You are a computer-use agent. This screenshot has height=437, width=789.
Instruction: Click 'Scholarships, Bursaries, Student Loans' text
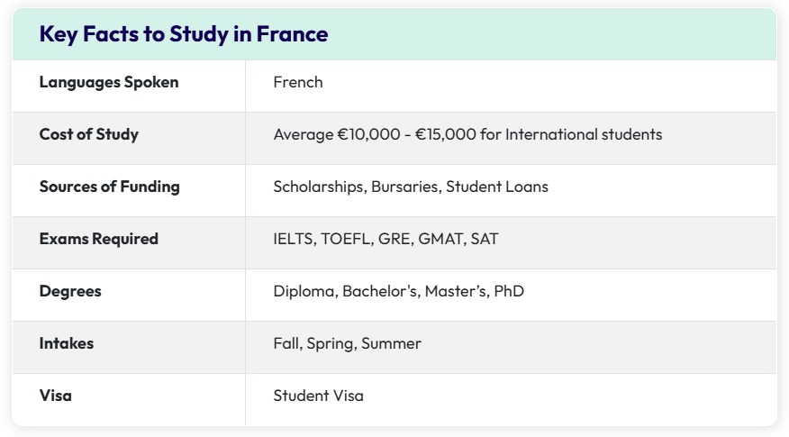pyautogui.click(x=411, y=187)
